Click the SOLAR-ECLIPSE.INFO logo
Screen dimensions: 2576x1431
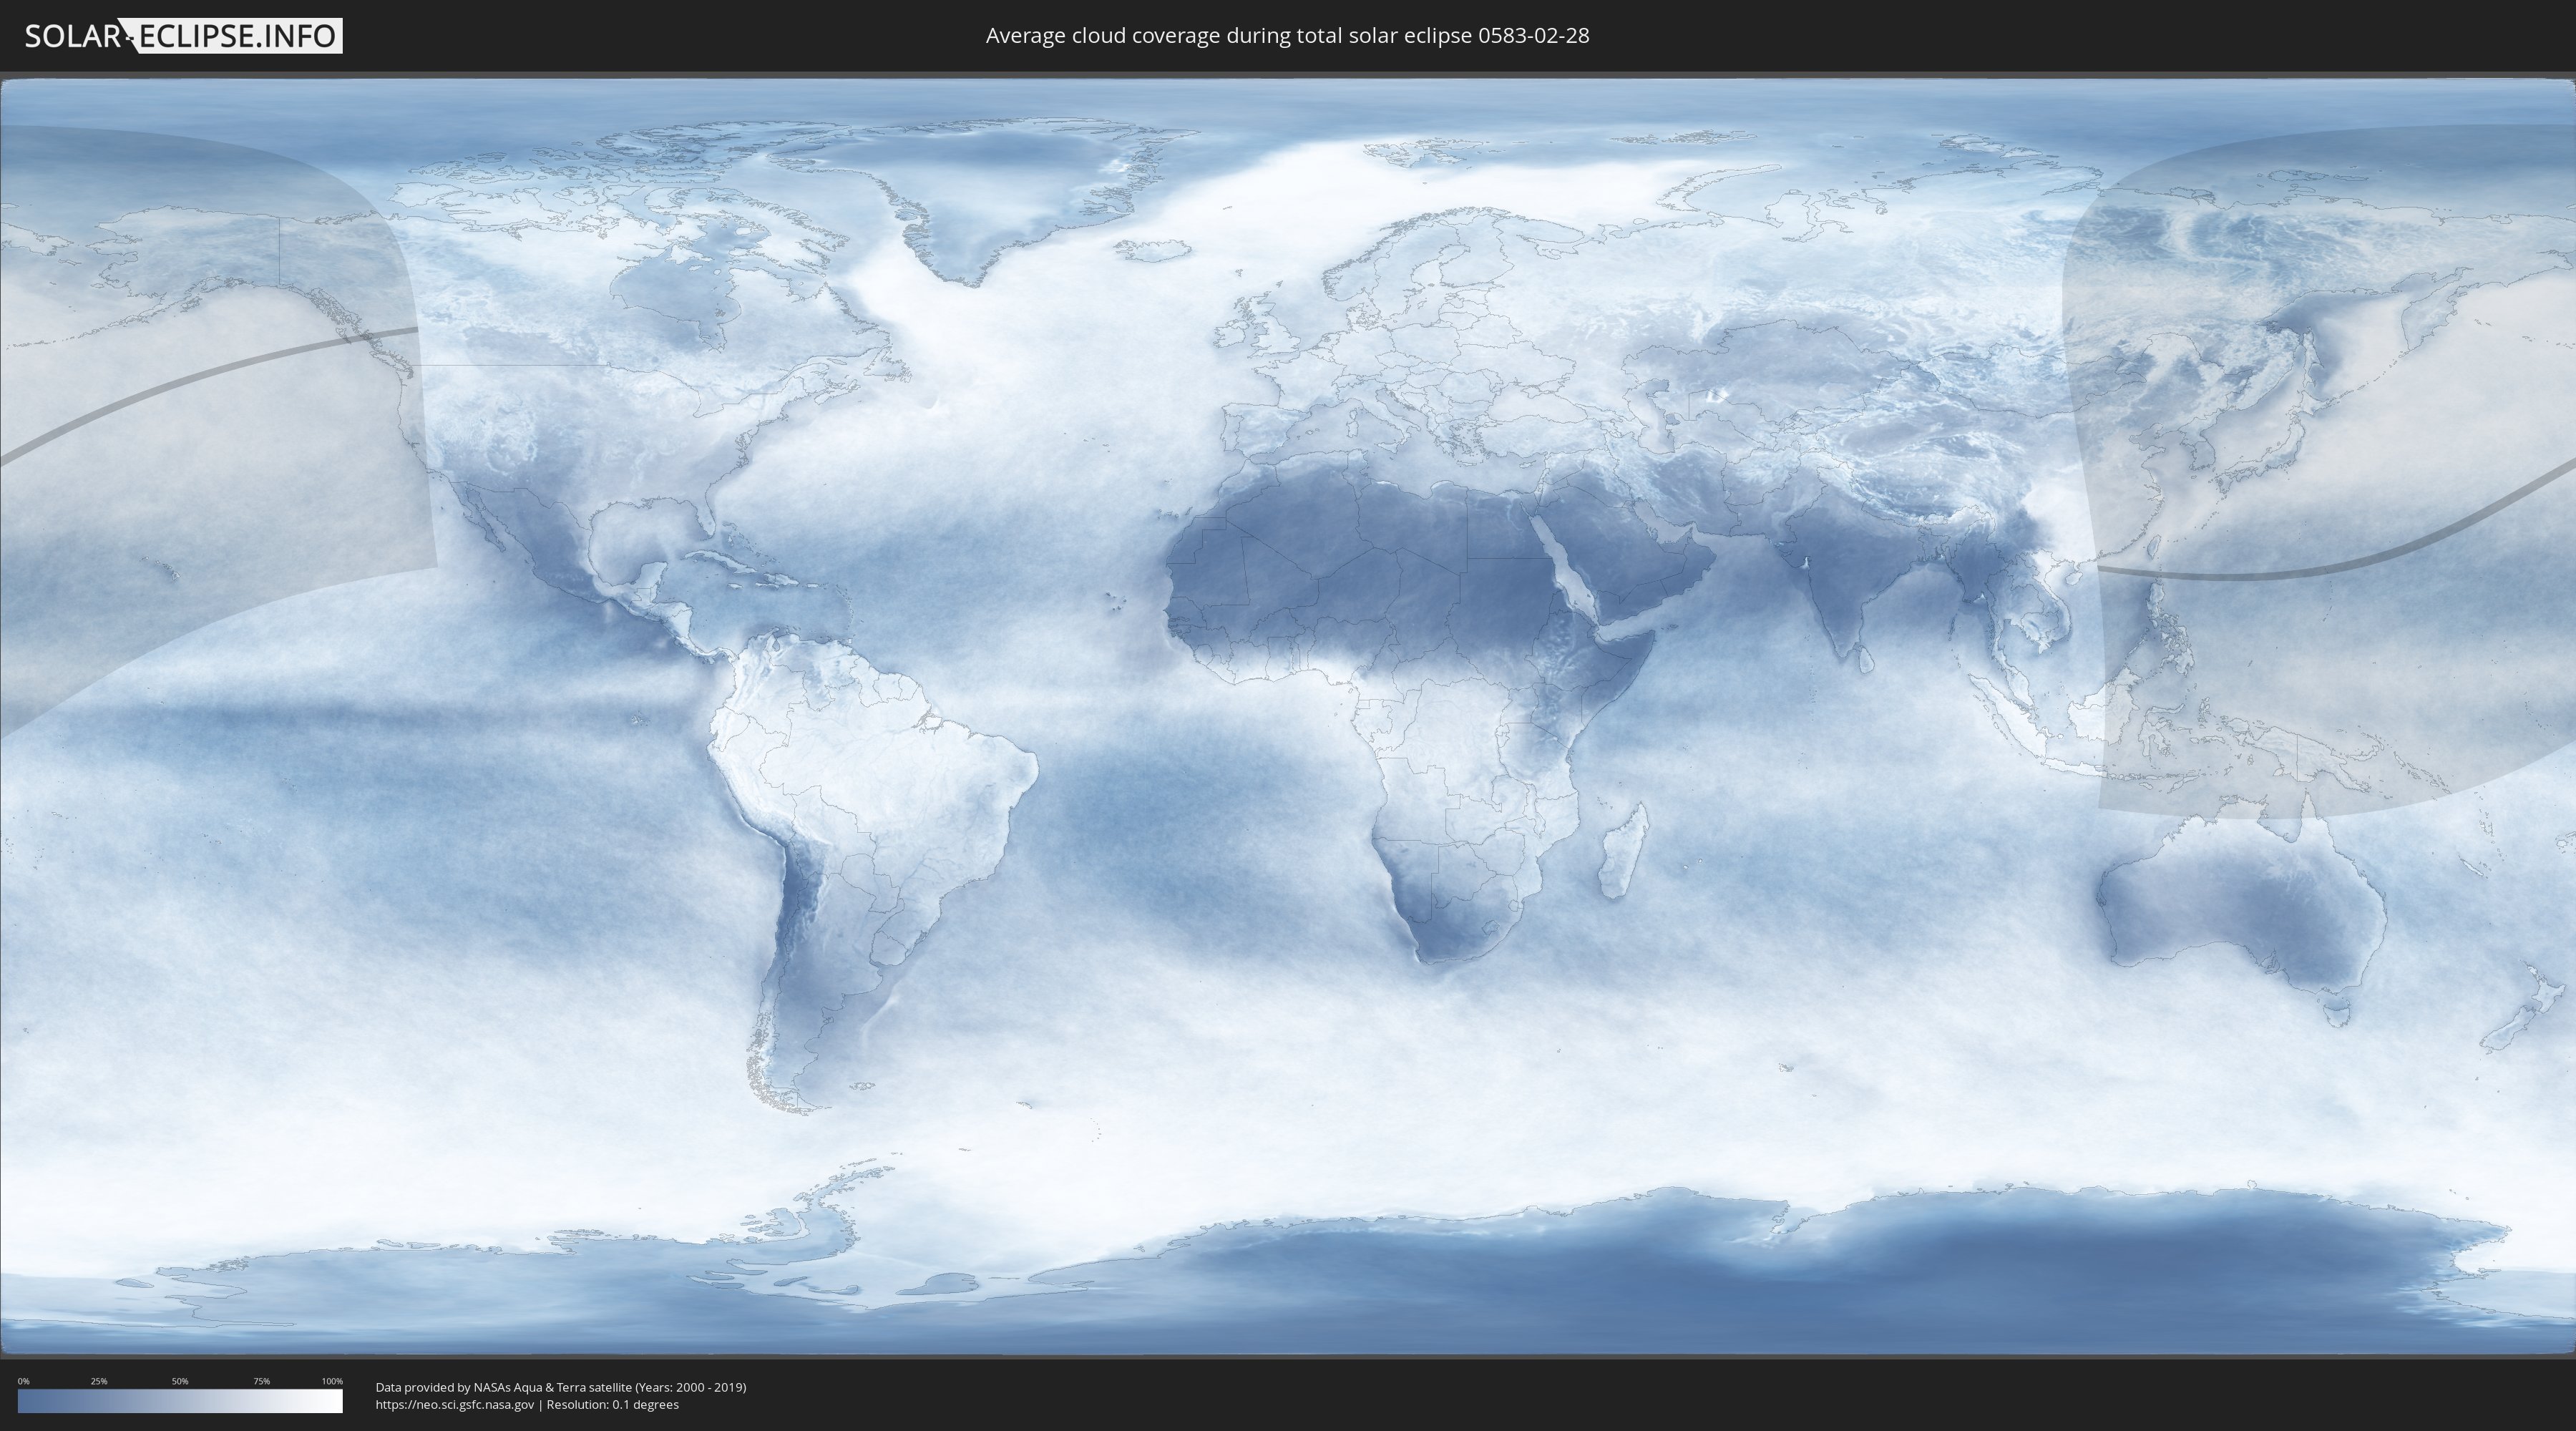click(183, 36)
